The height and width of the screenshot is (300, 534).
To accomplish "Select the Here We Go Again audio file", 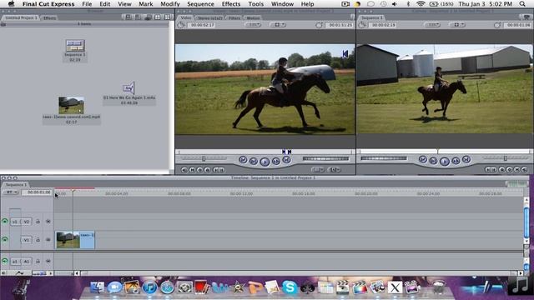I will coord(128,88).
